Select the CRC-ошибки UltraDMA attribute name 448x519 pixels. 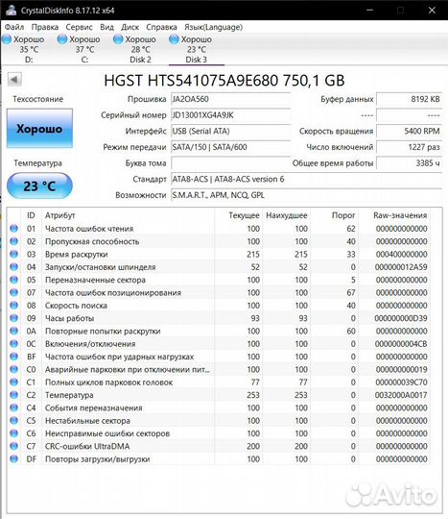(x=87, y=446)
